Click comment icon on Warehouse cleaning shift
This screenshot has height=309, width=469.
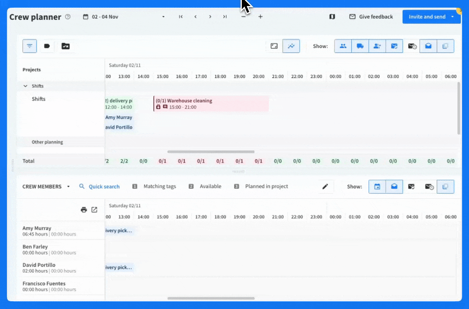[165, 107]
